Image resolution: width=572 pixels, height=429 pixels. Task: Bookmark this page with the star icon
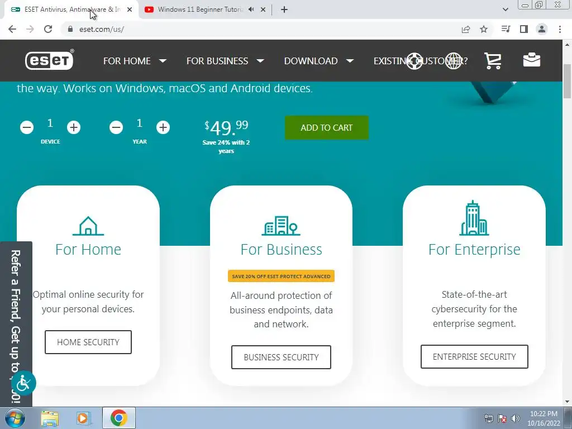(484, 29)
